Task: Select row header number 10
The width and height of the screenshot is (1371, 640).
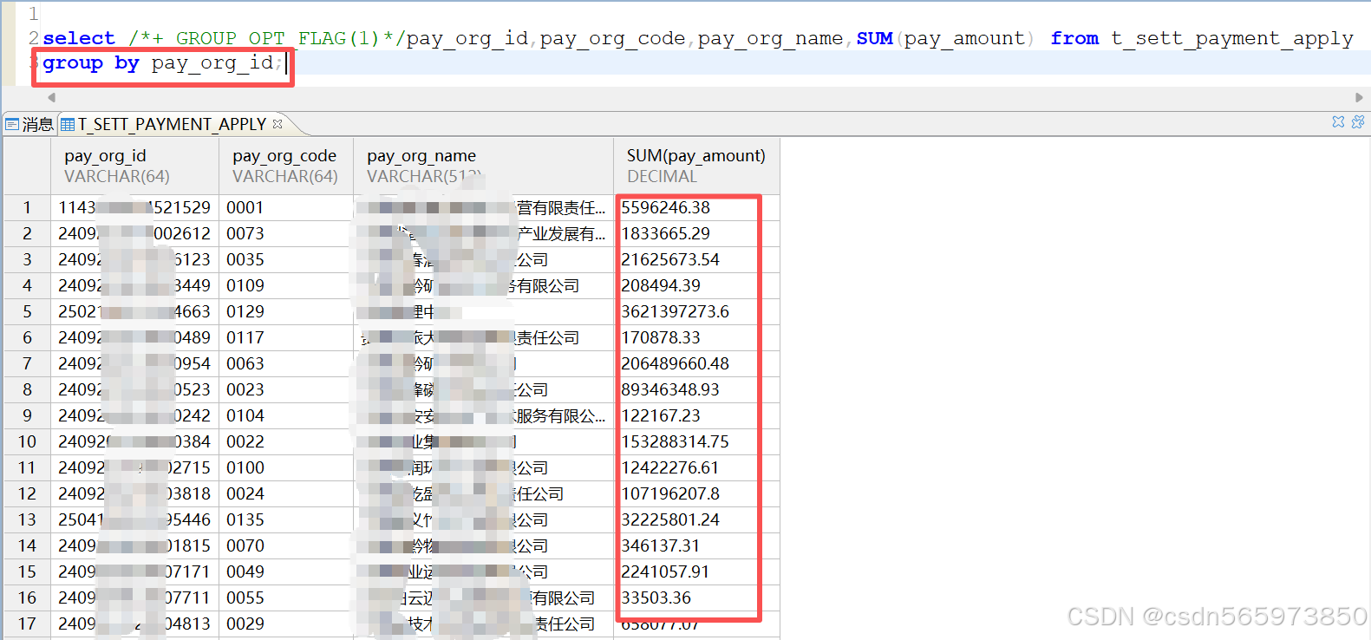Action: tap(27, 441)
